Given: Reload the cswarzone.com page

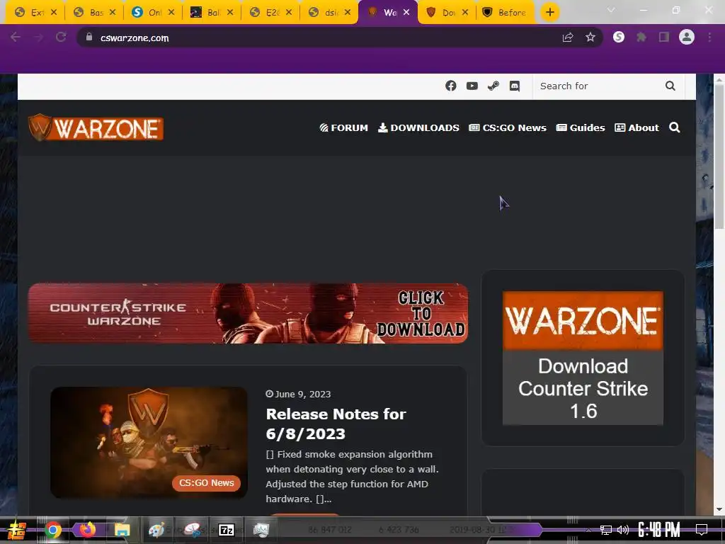Looking at the screenshot, I should tap(61, 38).
